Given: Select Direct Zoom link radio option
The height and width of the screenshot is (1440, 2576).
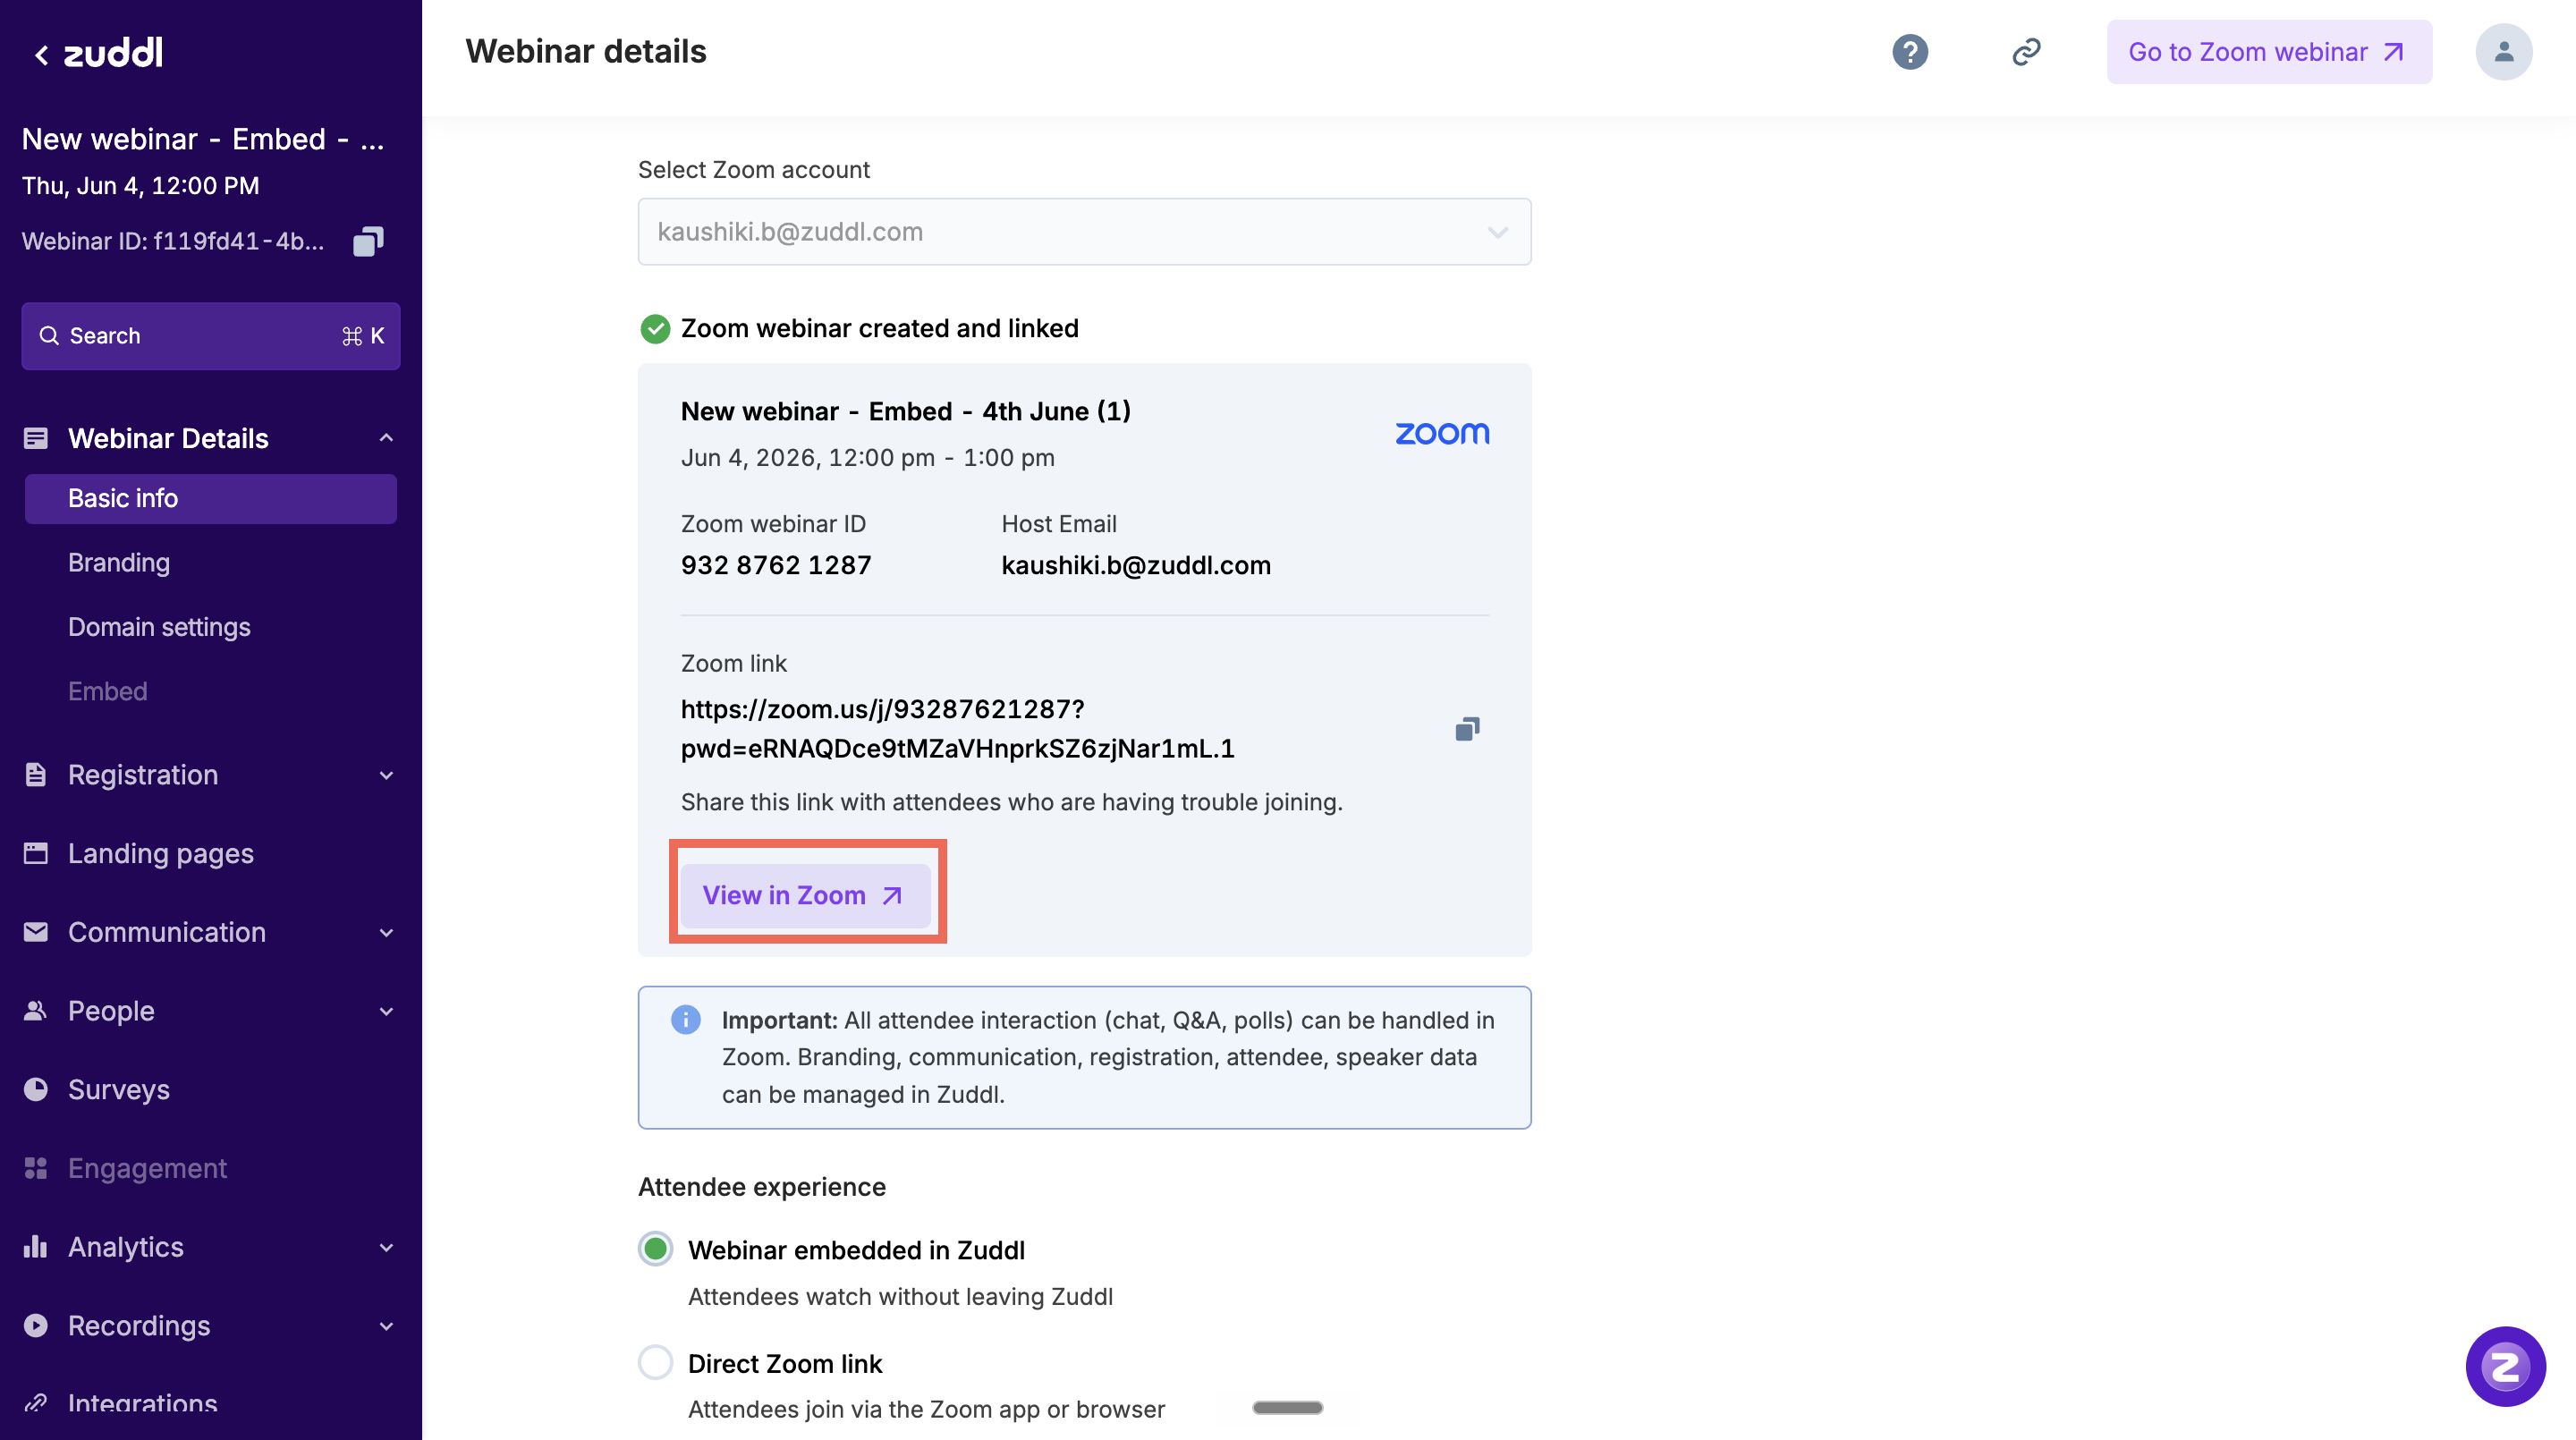Looking at the screenshot, I should click(656, 1362).
